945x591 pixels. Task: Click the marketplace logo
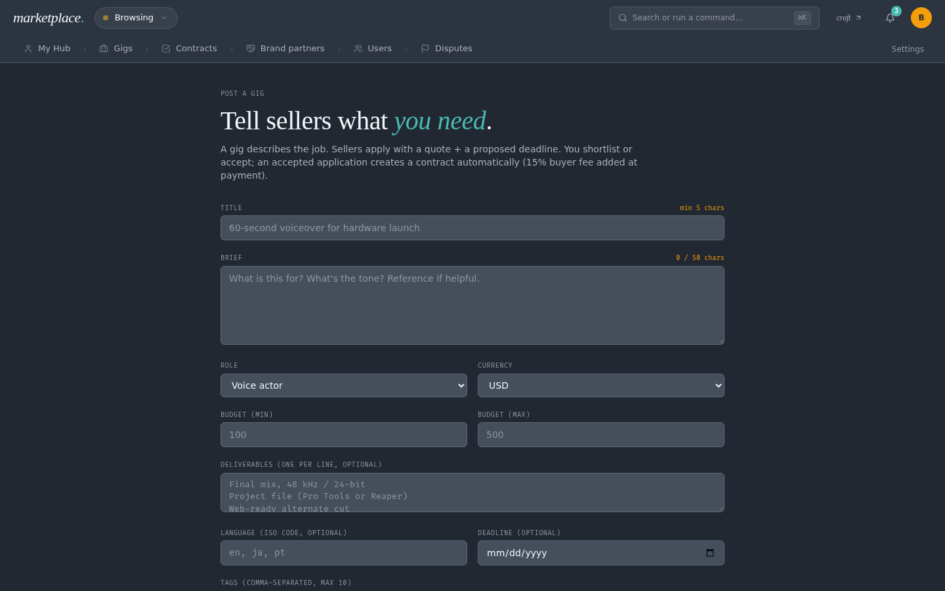click(x=49, y=18)
